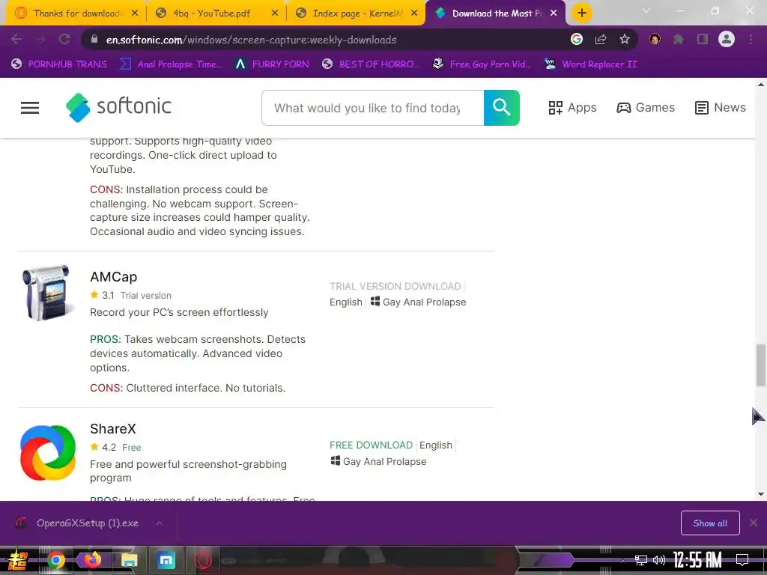Click the ShareX logo thumbnail
The width and height of the screenshot is (767, 575).
48,453
